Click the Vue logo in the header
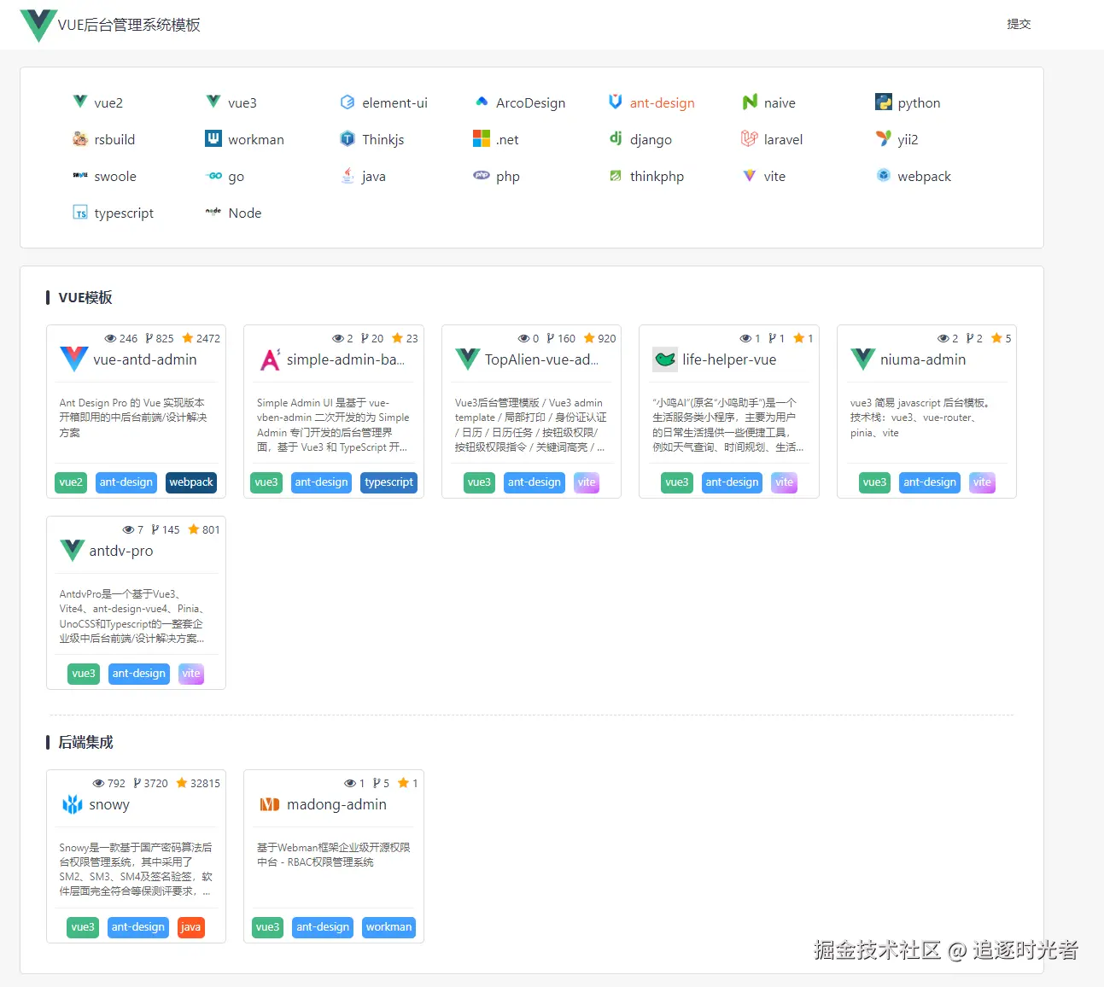 coord(38,26)
